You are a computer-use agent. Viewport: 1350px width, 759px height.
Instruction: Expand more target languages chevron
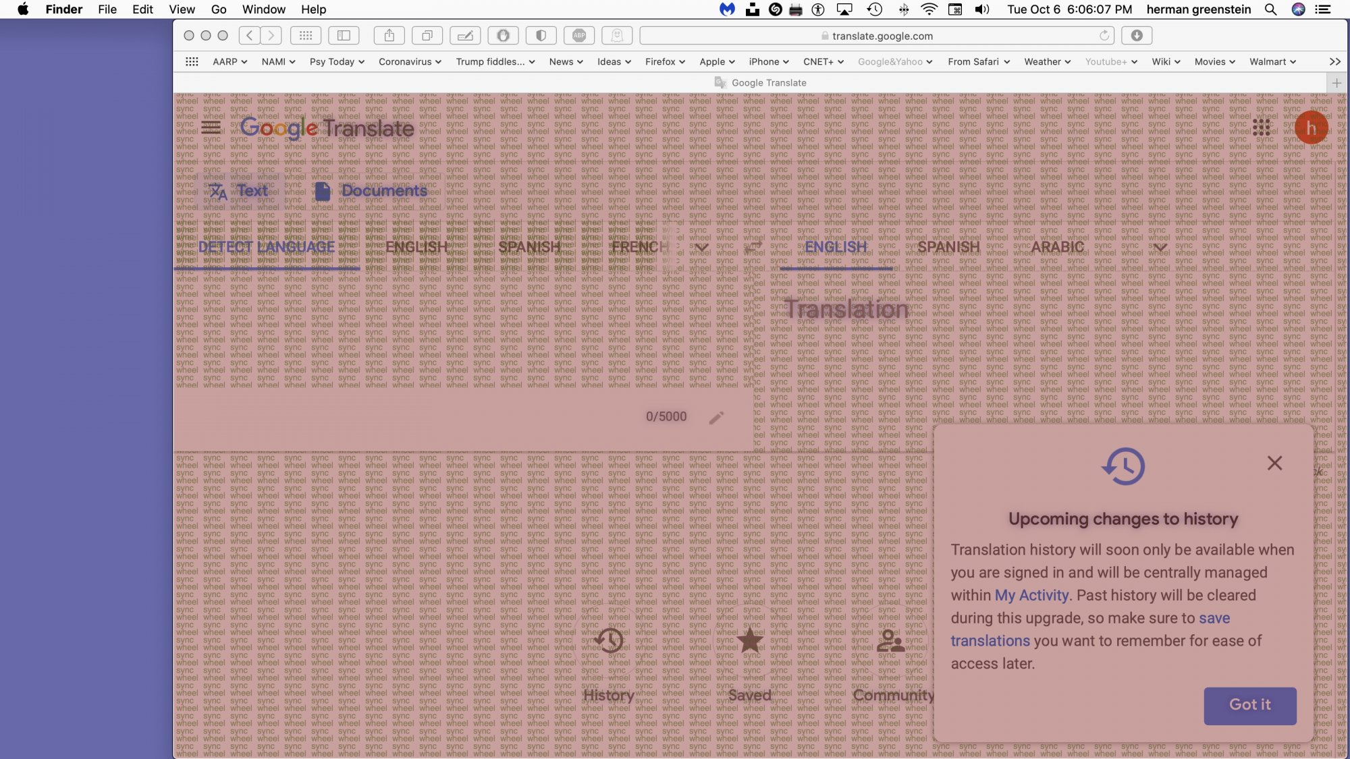point(1160,247)
